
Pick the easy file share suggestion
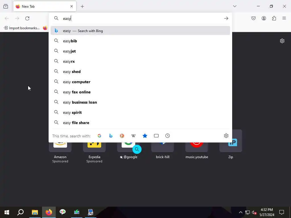140,123
